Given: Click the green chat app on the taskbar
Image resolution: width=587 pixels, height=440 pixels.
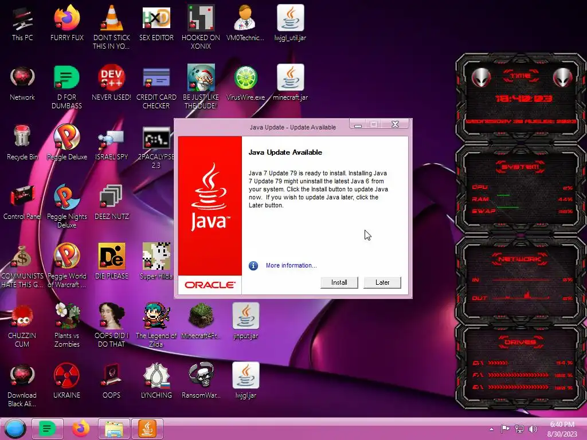Looking at the screenshot, I should [47, 429].
